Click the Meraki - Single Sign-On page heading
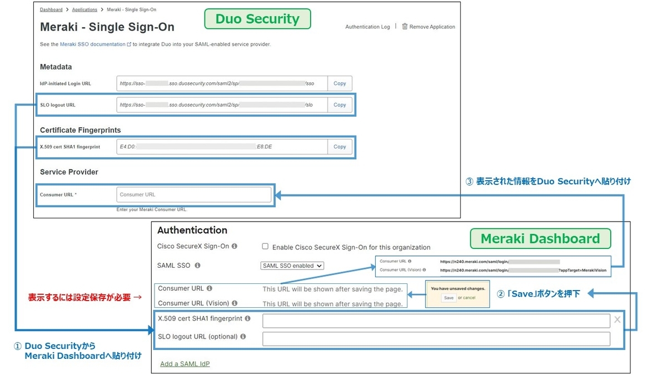Viewport: 667px width, 375px height. (107, 27)
